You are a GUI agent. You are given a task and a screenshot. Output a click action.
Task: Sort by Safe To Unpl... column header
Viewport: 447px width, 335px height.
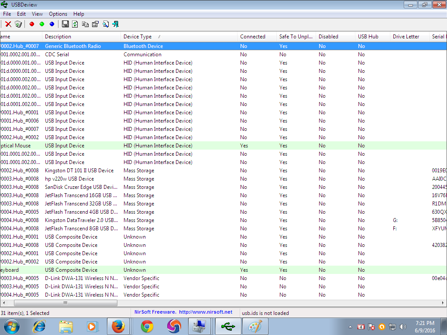(296, 37)
